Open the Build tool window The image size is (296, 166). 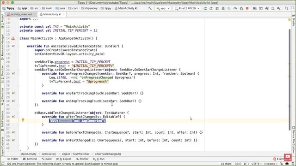47,159
